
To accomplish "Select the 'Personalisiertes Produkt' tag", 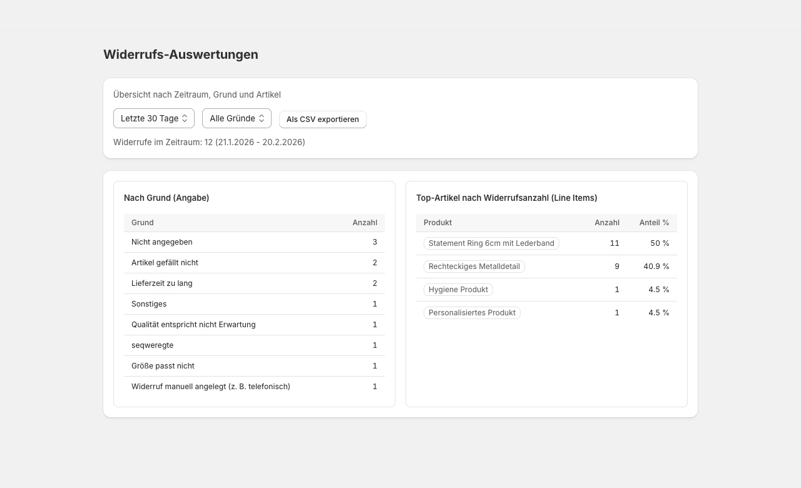I will (x=472, y=313).
